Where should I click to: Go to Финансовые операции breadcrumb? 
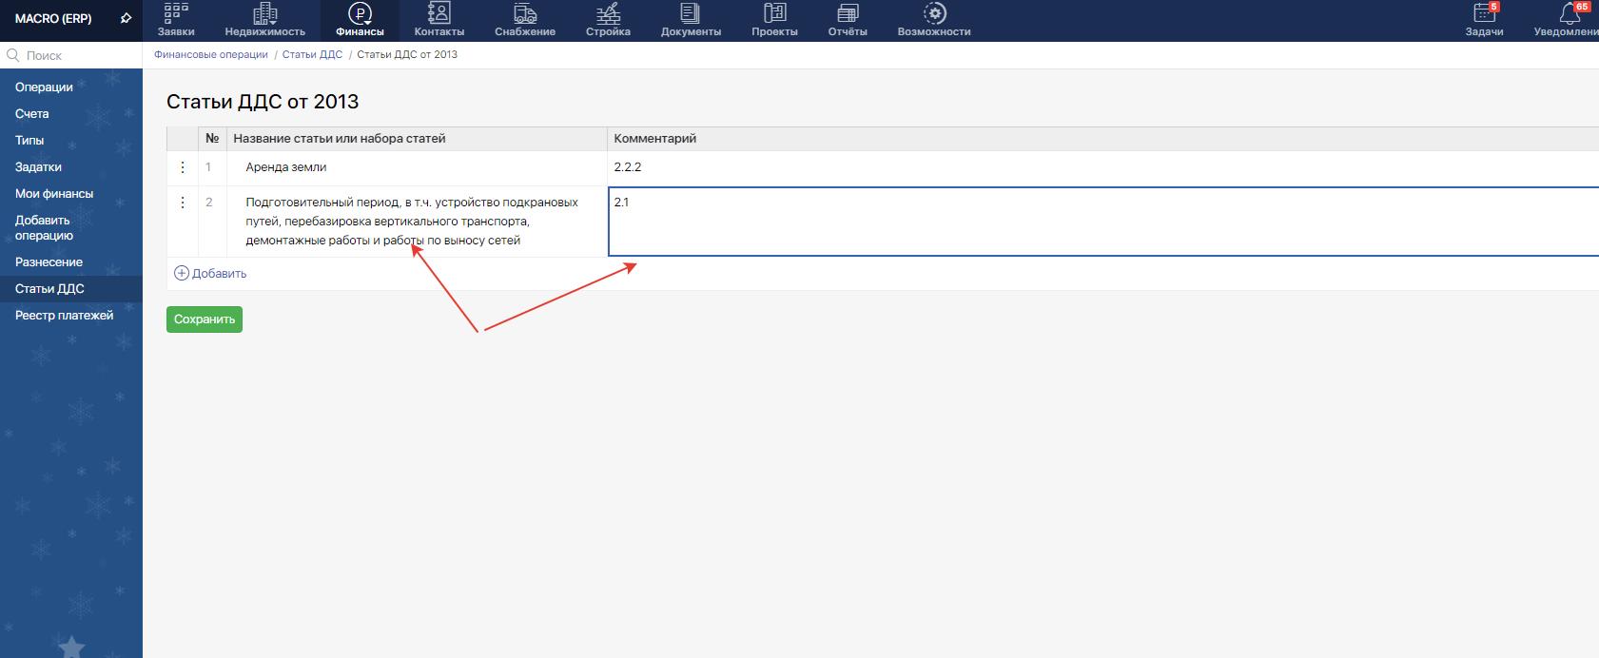211,55
